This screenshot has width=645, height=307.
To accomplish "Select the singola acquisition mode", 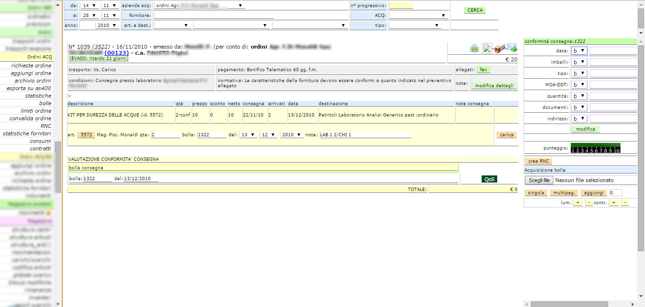I will click(x=536, y=193).
